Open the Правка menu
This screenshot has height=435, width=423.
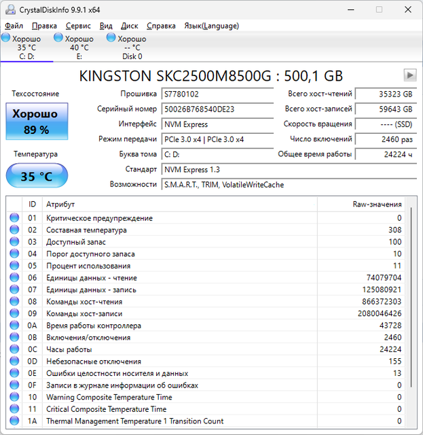coord(44,26)
